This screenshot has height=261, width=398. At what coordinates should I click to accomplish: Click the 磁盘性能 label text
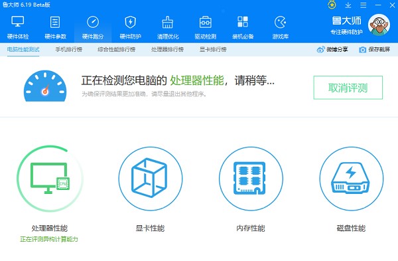pyautogui.click(x=352, y=228)
